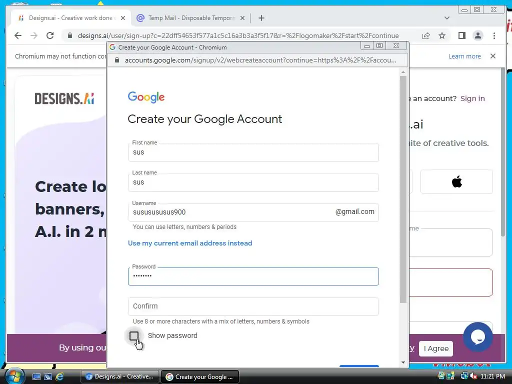View site information lock in main window

[x=69, y=35]
